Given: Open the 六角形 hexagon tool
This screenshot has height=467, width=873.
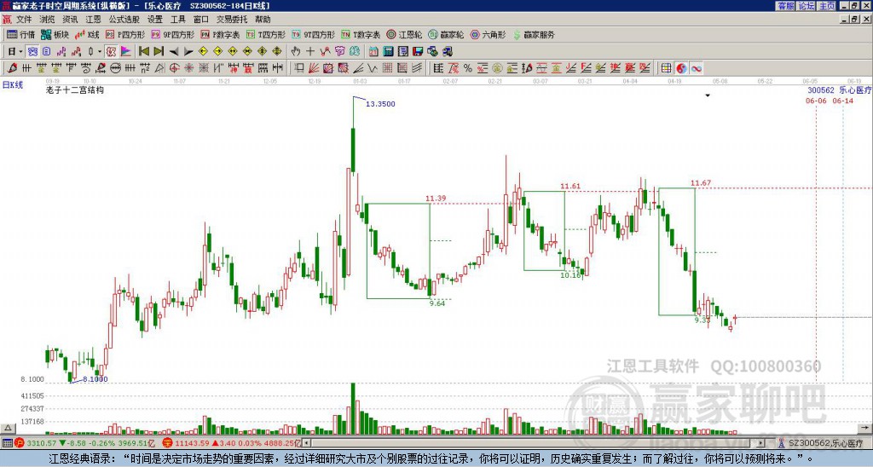Looking at the screenshot, I should pyautogui.click(x=488, y=34).
